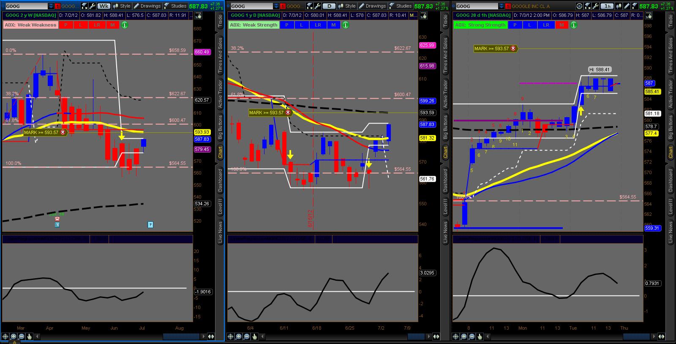Click pencil drawings icon in hourly chart
676x344 pixels.
[626, 6]
